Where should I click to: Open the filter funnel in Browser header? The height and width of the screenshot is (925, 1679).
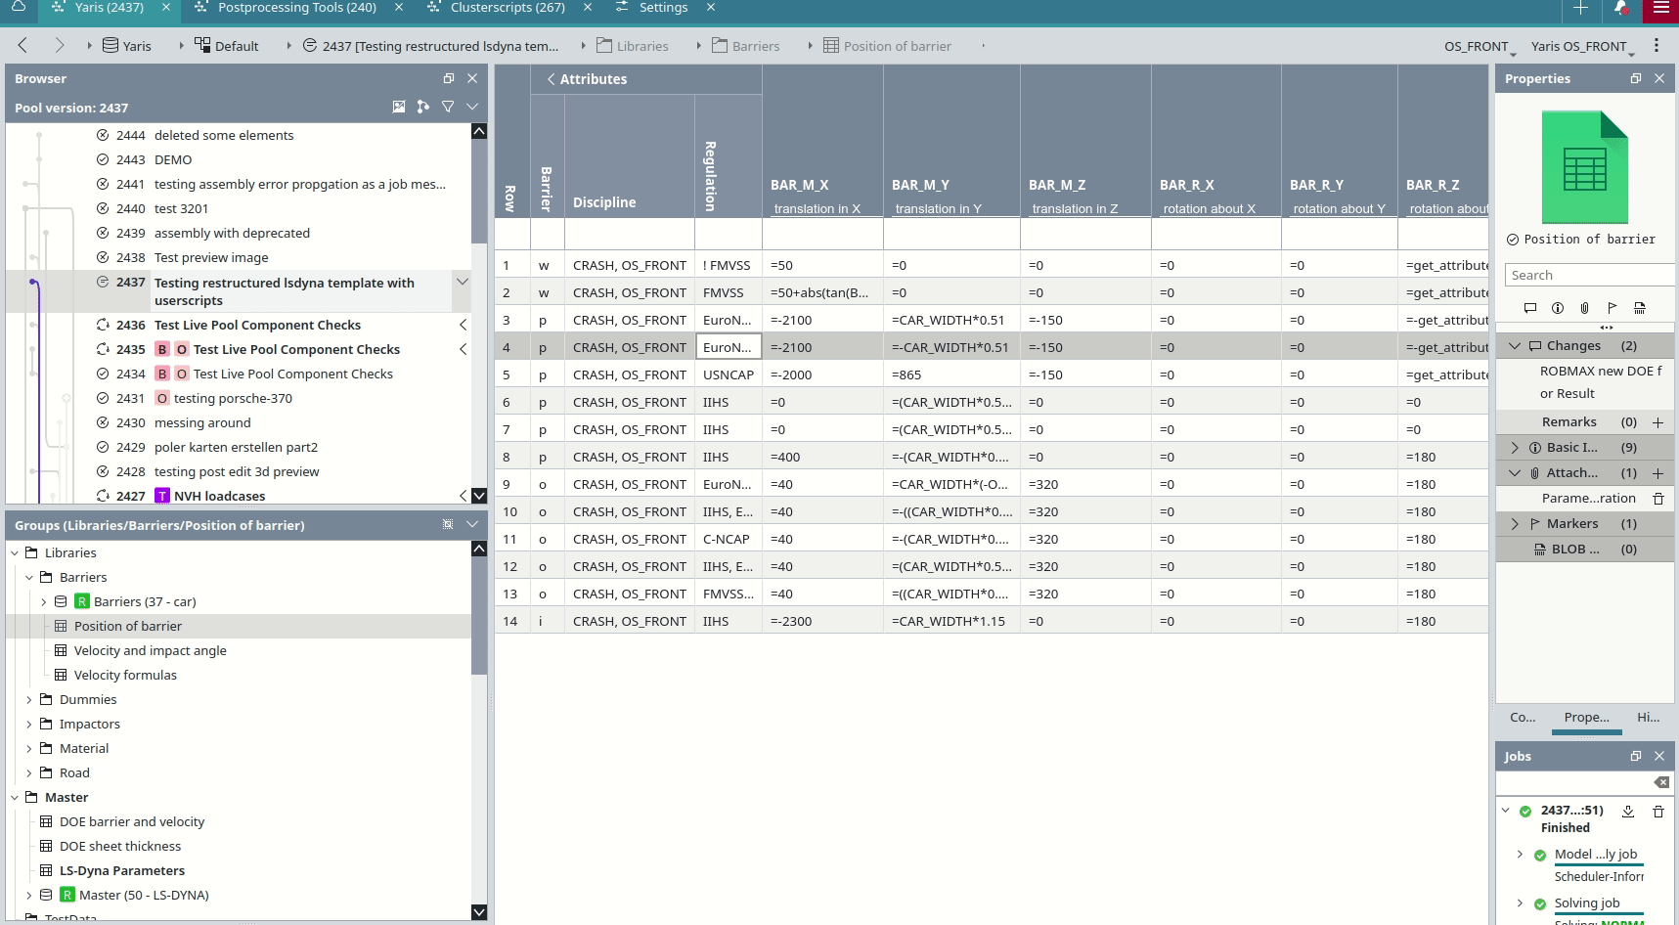[448, 107]
